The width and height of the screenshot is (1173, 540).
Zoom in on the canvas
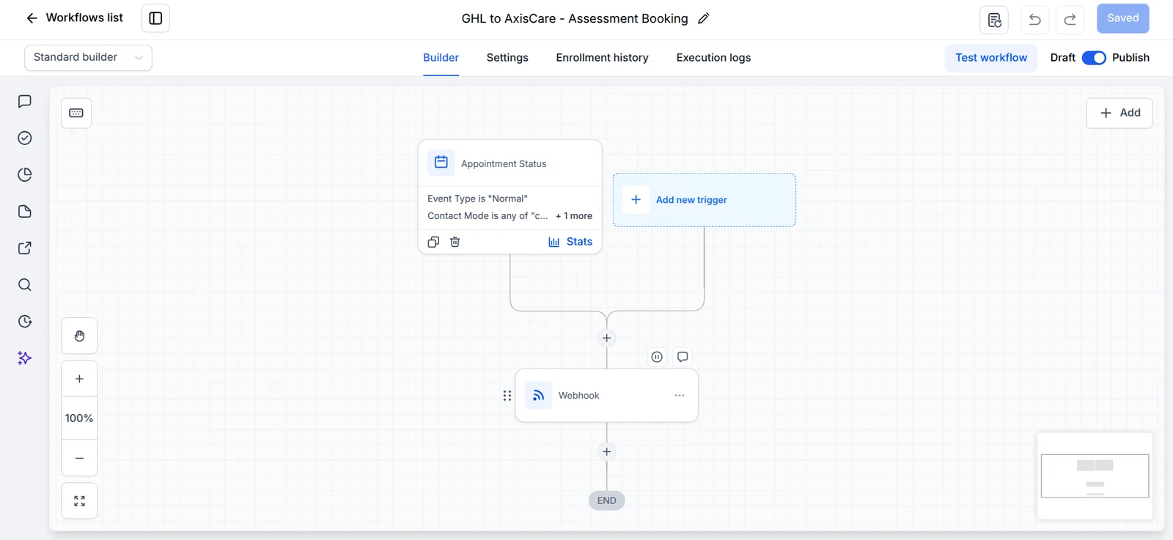pos(79,379)
